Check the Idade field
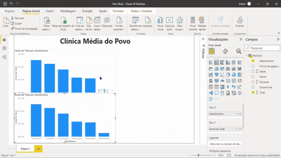281x158 pixels. point(253,71)
